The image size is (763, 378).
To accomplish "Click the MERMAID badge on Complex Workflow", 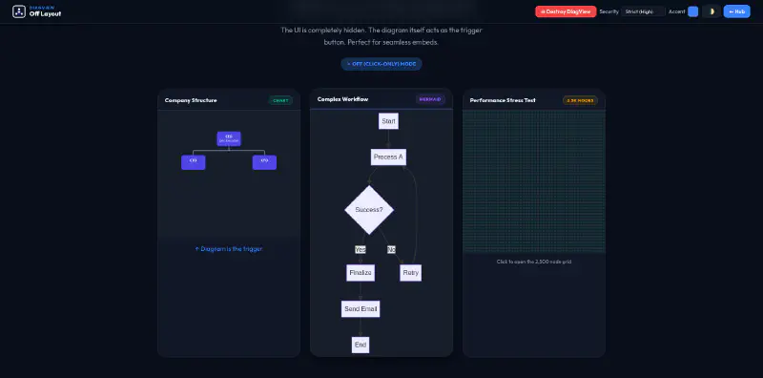I will click(x=431, y=99).
